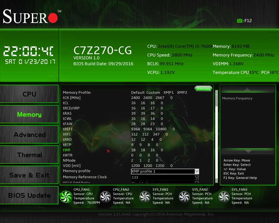The width and height of the screenshot is (279, 223).
Task: Click the C7Z270-CG motherboard model name
Action: point(103,50)
